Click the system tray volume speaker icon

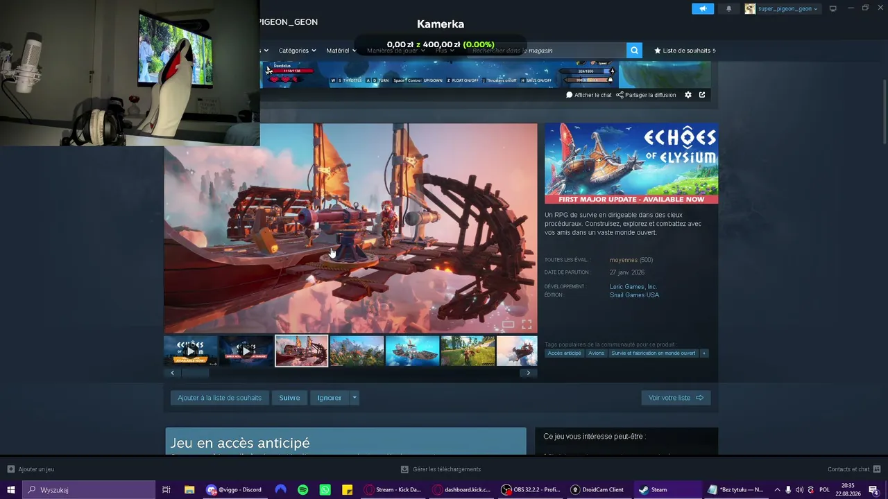799,490
